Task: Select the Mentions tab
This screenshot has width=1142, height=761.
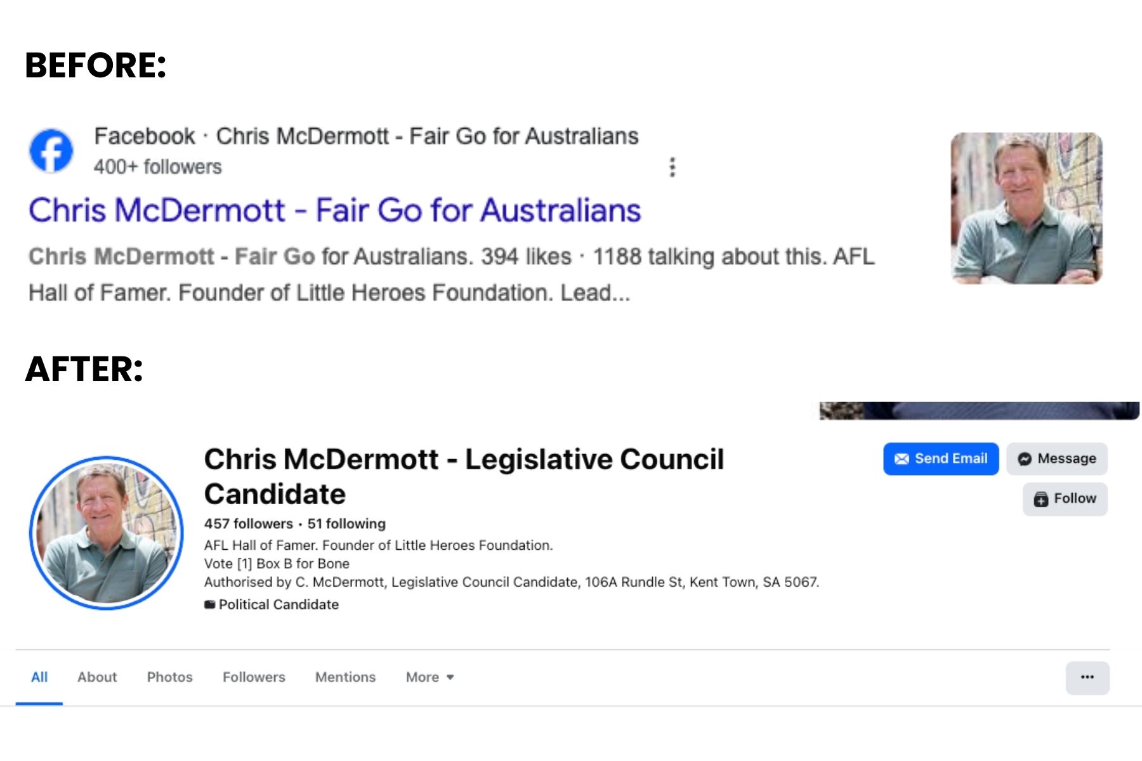Action: click(345, 677)
